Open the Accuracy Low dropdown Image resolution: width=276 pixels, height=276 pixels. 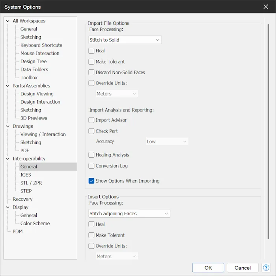click(x=167, y=142)
